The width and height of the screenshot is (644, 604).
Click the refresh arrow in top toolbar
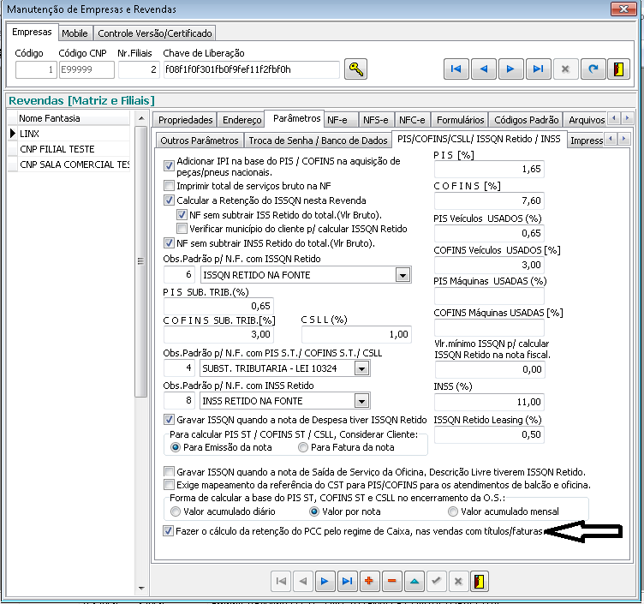tap(591, 69)
